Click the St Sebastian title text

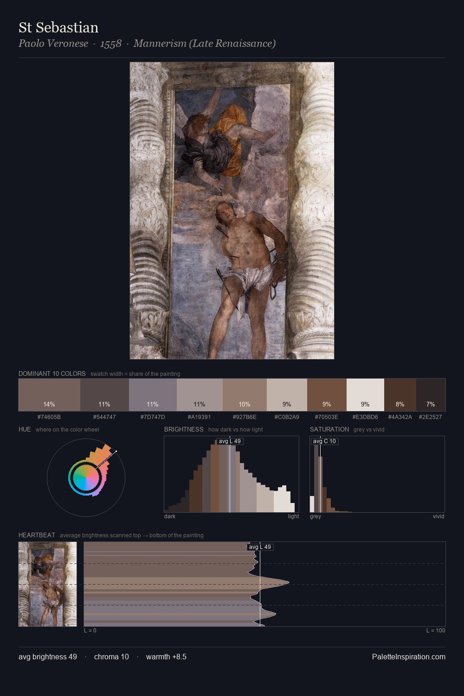(x=58, y=27)
